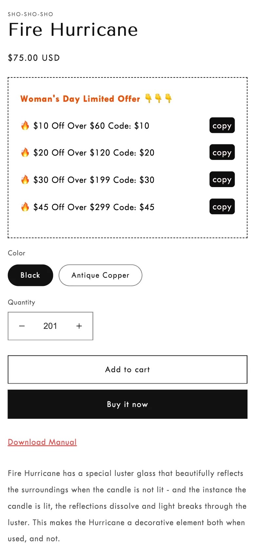Copy the $30 off discount code
This screenshot has height=556, width=256.
pos(222,180)
